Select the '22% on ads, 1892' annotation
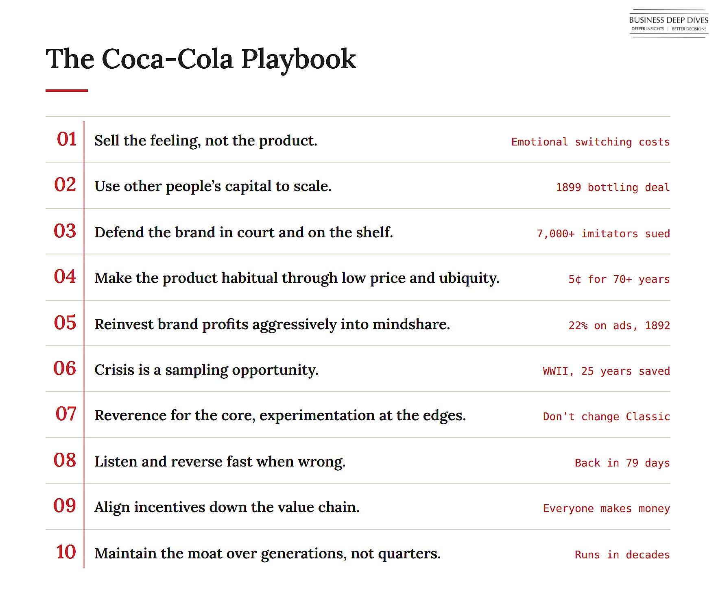The width and height of the screenshot is (716, 612). coord(619,326)
